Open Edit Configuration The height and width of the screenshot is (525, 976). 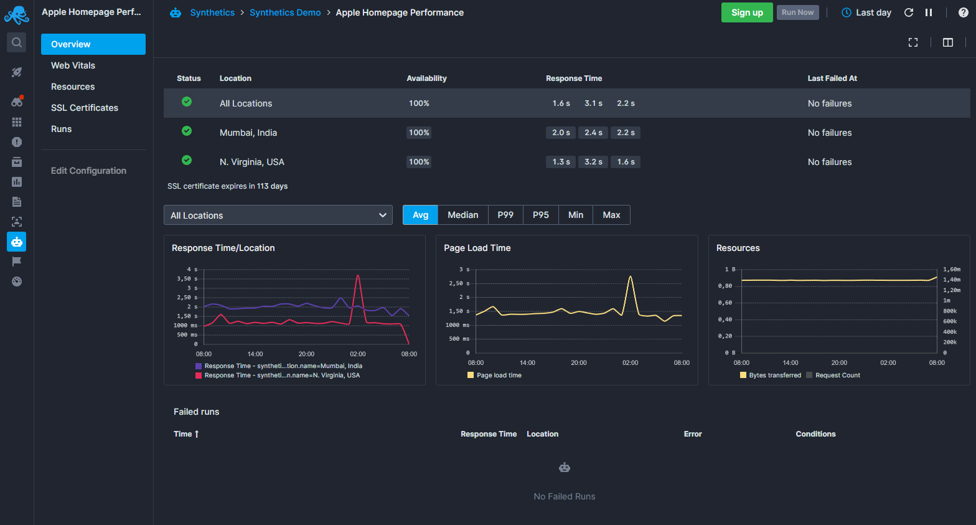coord(88,171)
